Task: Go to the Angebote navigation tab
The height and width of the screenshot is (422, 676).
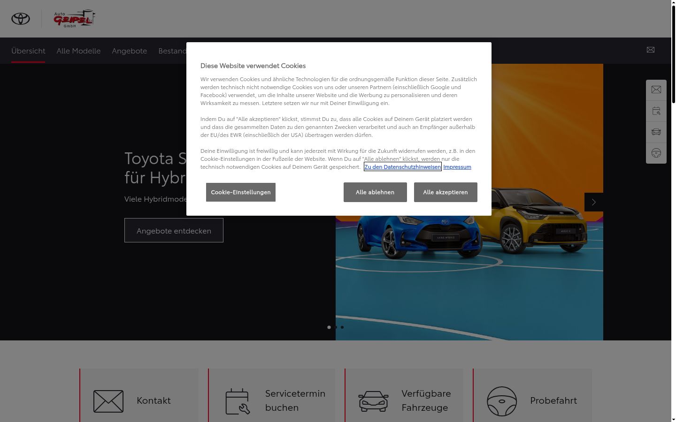Action: tap(129, 51)
